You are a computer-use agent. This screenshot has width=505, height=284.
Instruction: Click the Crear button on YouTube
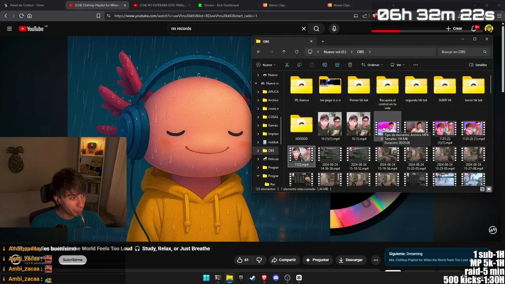click(x=454, y=28)
